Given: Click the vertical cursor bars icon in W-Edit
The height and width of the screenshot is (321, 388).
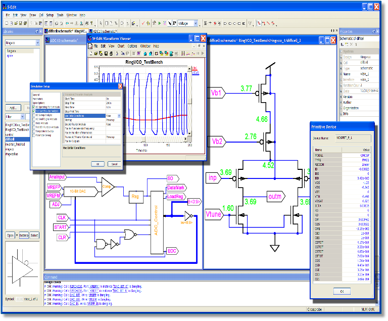Looking at the screenshot, I should coord(183,53).
